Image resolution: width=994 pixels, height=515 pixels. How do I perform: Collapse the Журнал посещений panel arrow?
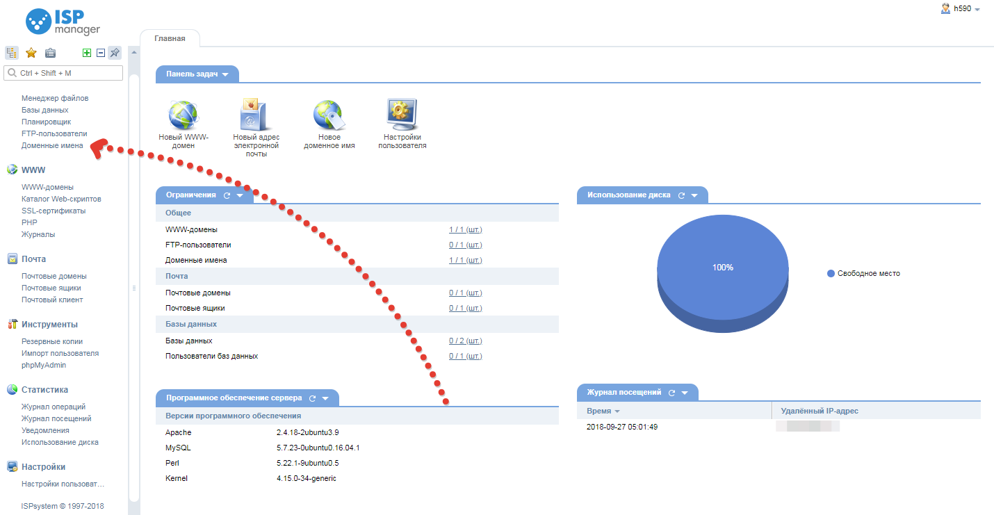685,393
